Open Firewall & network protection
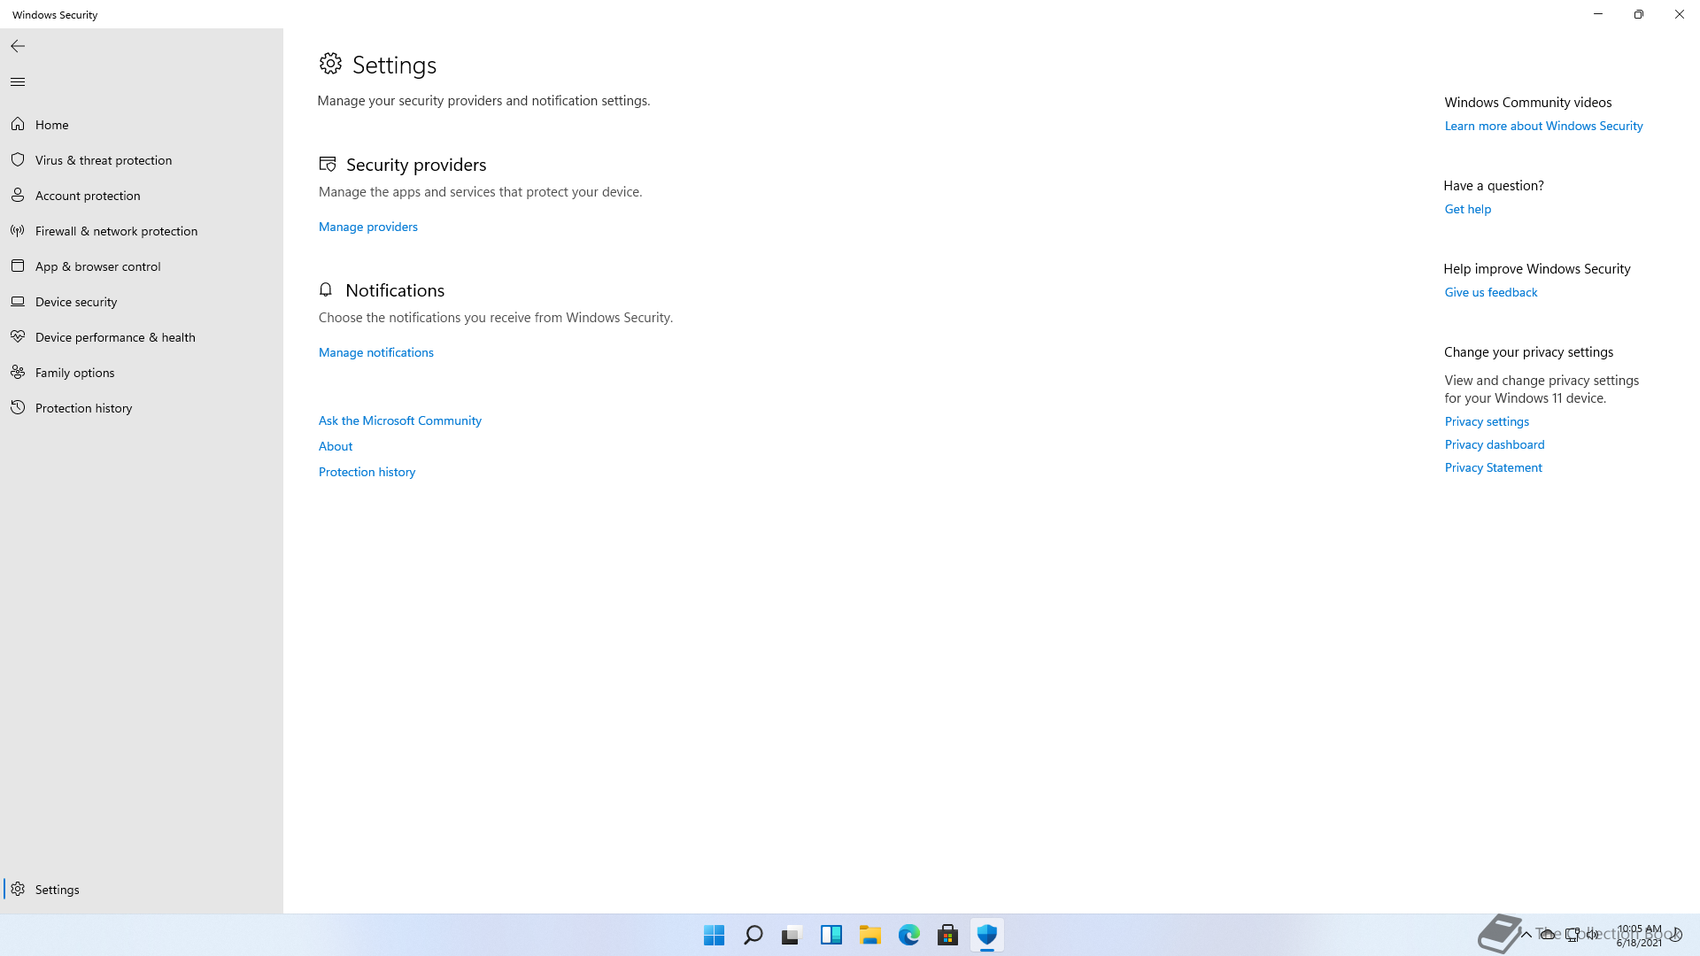1700x956 pixels. 142,231
